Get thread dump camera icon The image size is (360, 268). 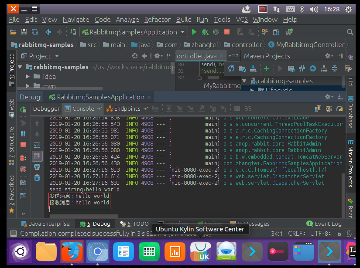pyautogui.click(x=23, y=183)
